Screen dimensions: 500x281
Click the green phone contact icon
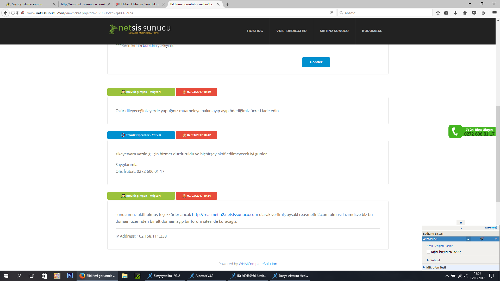click(455, 131)
